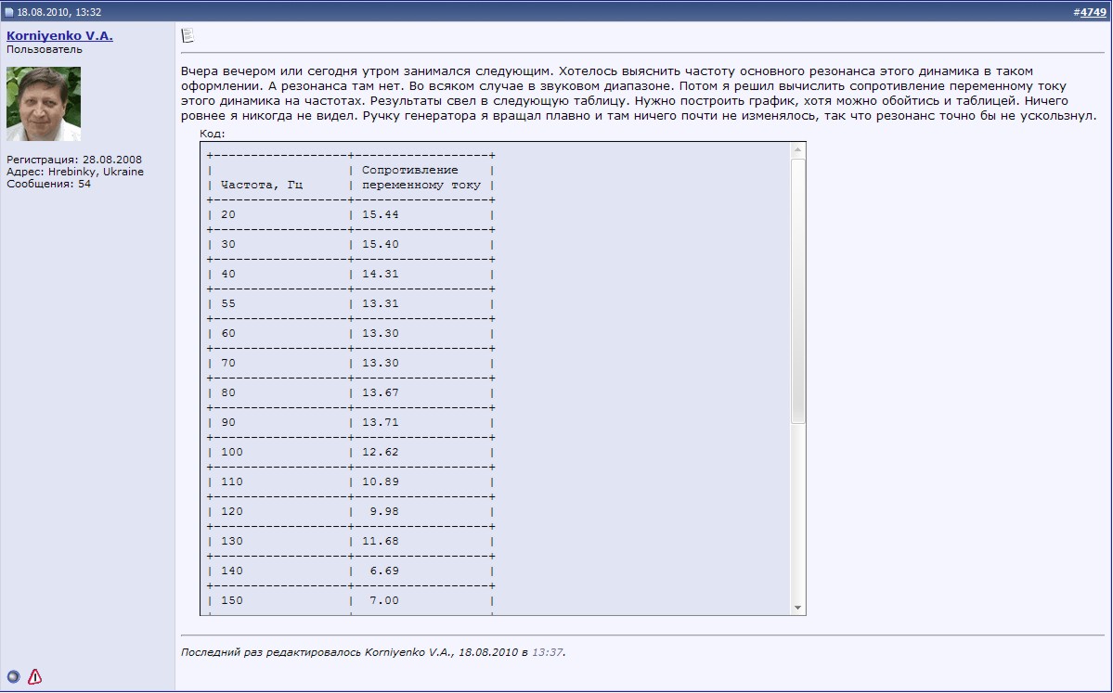Click the frequency 100 cell
Image resolution: width=1113 pixels, height=693 pixels.
[231, 453]
